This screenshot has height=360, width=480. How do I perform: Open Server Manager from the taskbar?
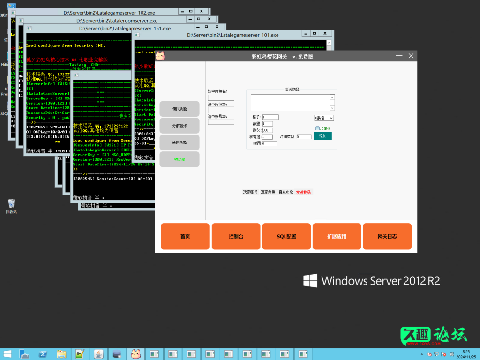24,354
